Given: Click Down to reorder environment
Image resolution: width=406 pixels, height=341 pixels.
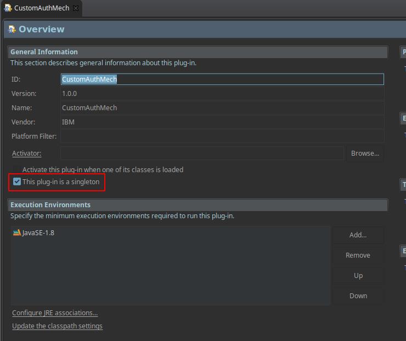Looking at the screenshot, I should click(358, 295).
